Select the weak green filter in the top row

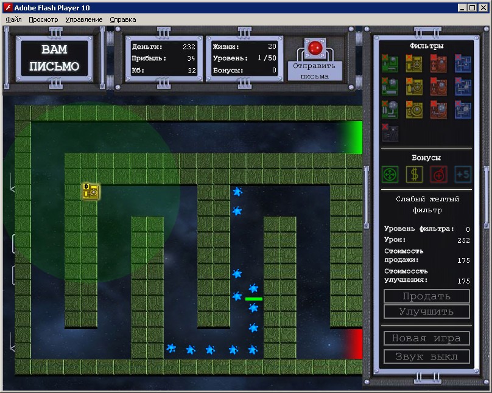(390, 64)
